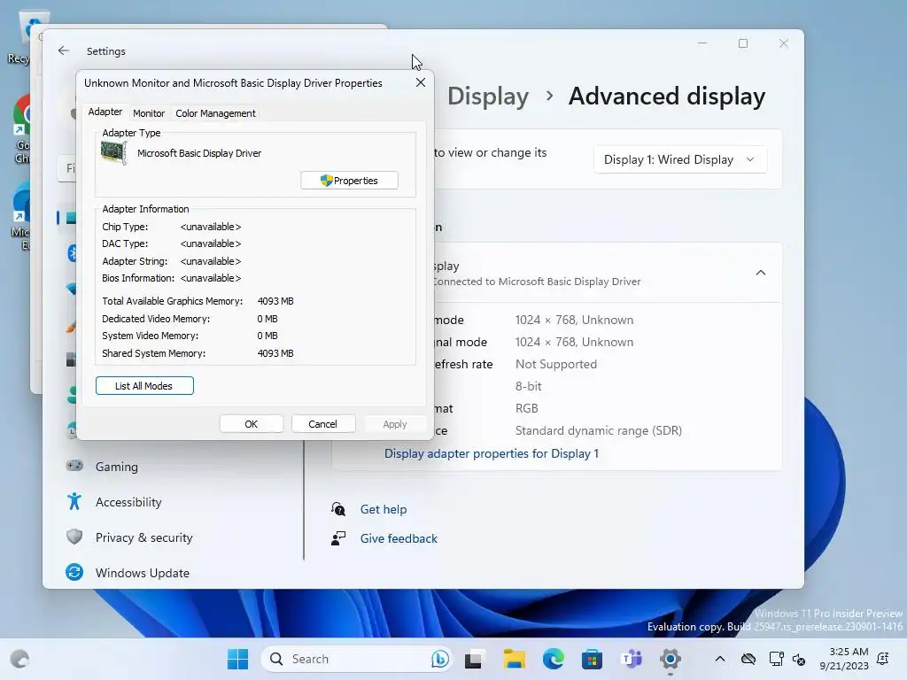This screenshot has width=907, height=680.
Task: Click the adapter Properties button
Action: [x=349, y=181]
